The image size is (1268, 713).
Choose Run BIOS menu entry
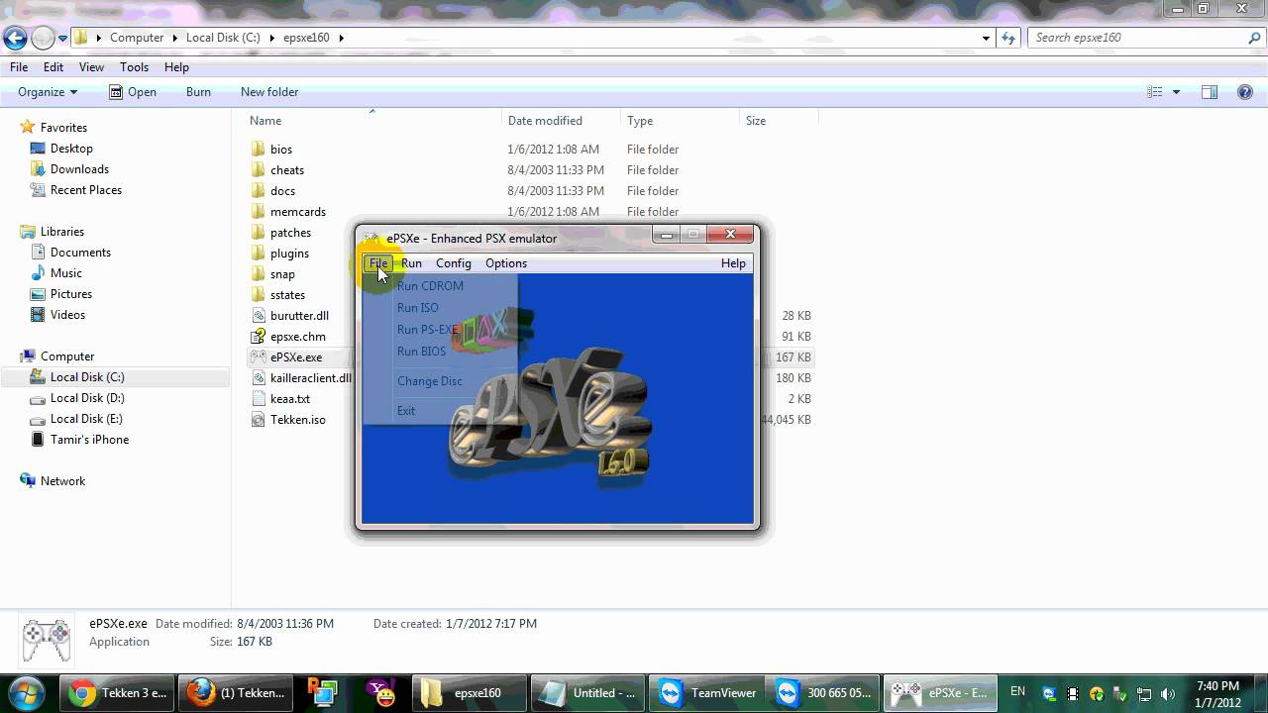[x=421, y=352]
